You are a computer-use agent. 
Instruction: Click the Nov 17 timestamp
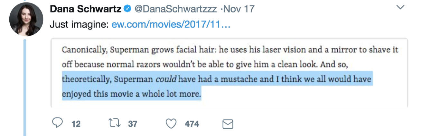(x=238, y=9)
